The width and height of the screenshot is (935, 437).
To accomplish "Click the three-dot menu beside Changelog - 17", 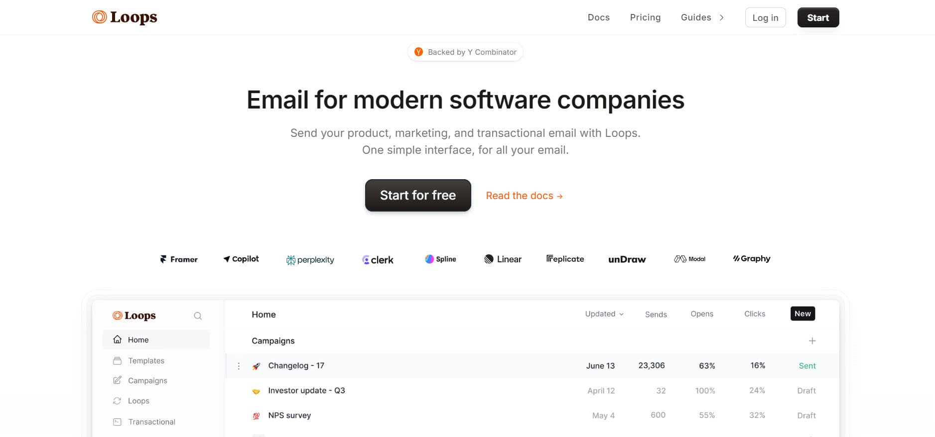I will point(239,366).
